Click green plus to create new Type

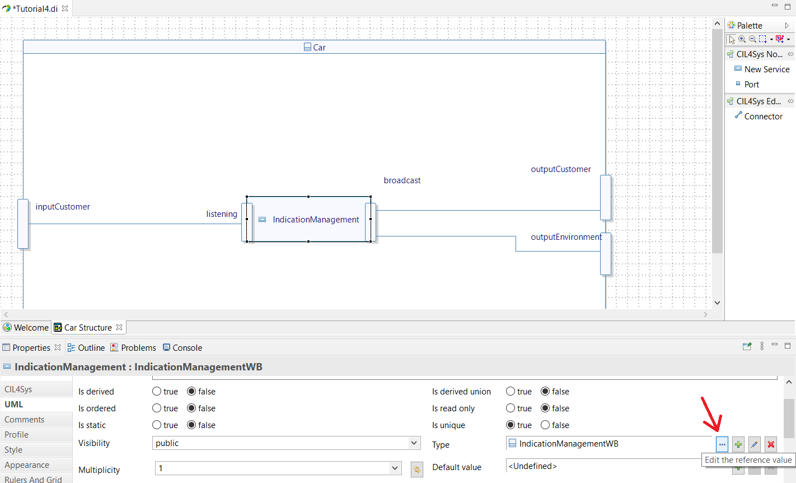(x=738, y=444)
